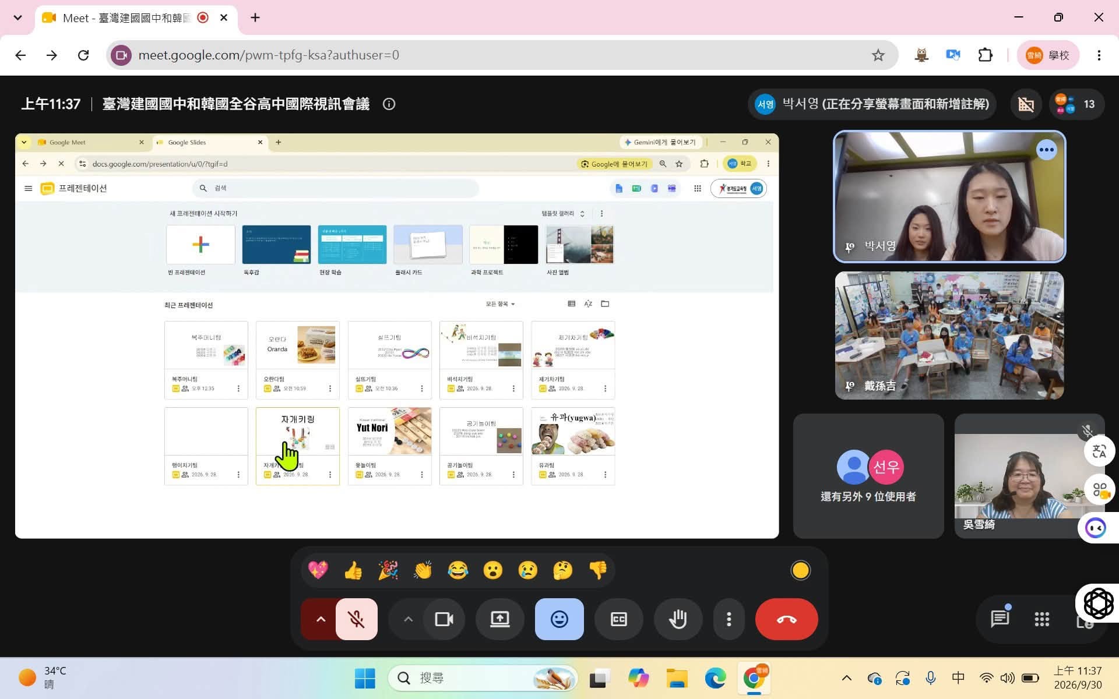The image size is (1119, 699).
Task: Click the taskbar search box
Action: point(483,678)
